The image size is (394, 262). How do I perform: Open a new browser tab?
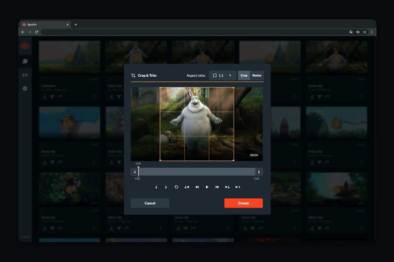coord(76,24)
